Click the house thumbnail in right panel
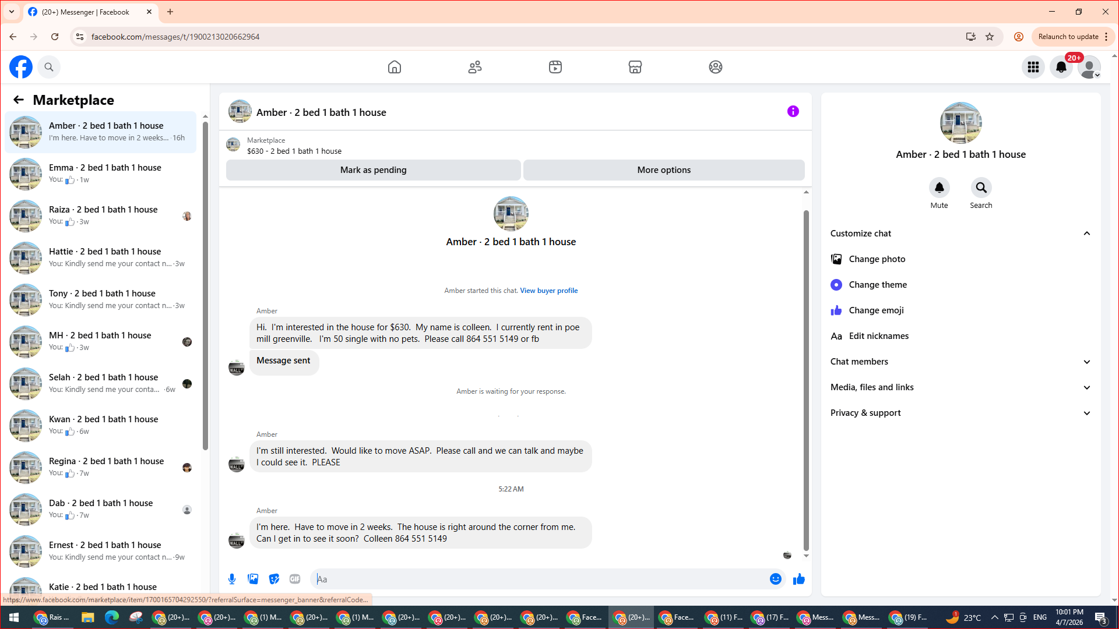Image resolution: width=1119 pixels, height=629 pixels. coord(960,123)
